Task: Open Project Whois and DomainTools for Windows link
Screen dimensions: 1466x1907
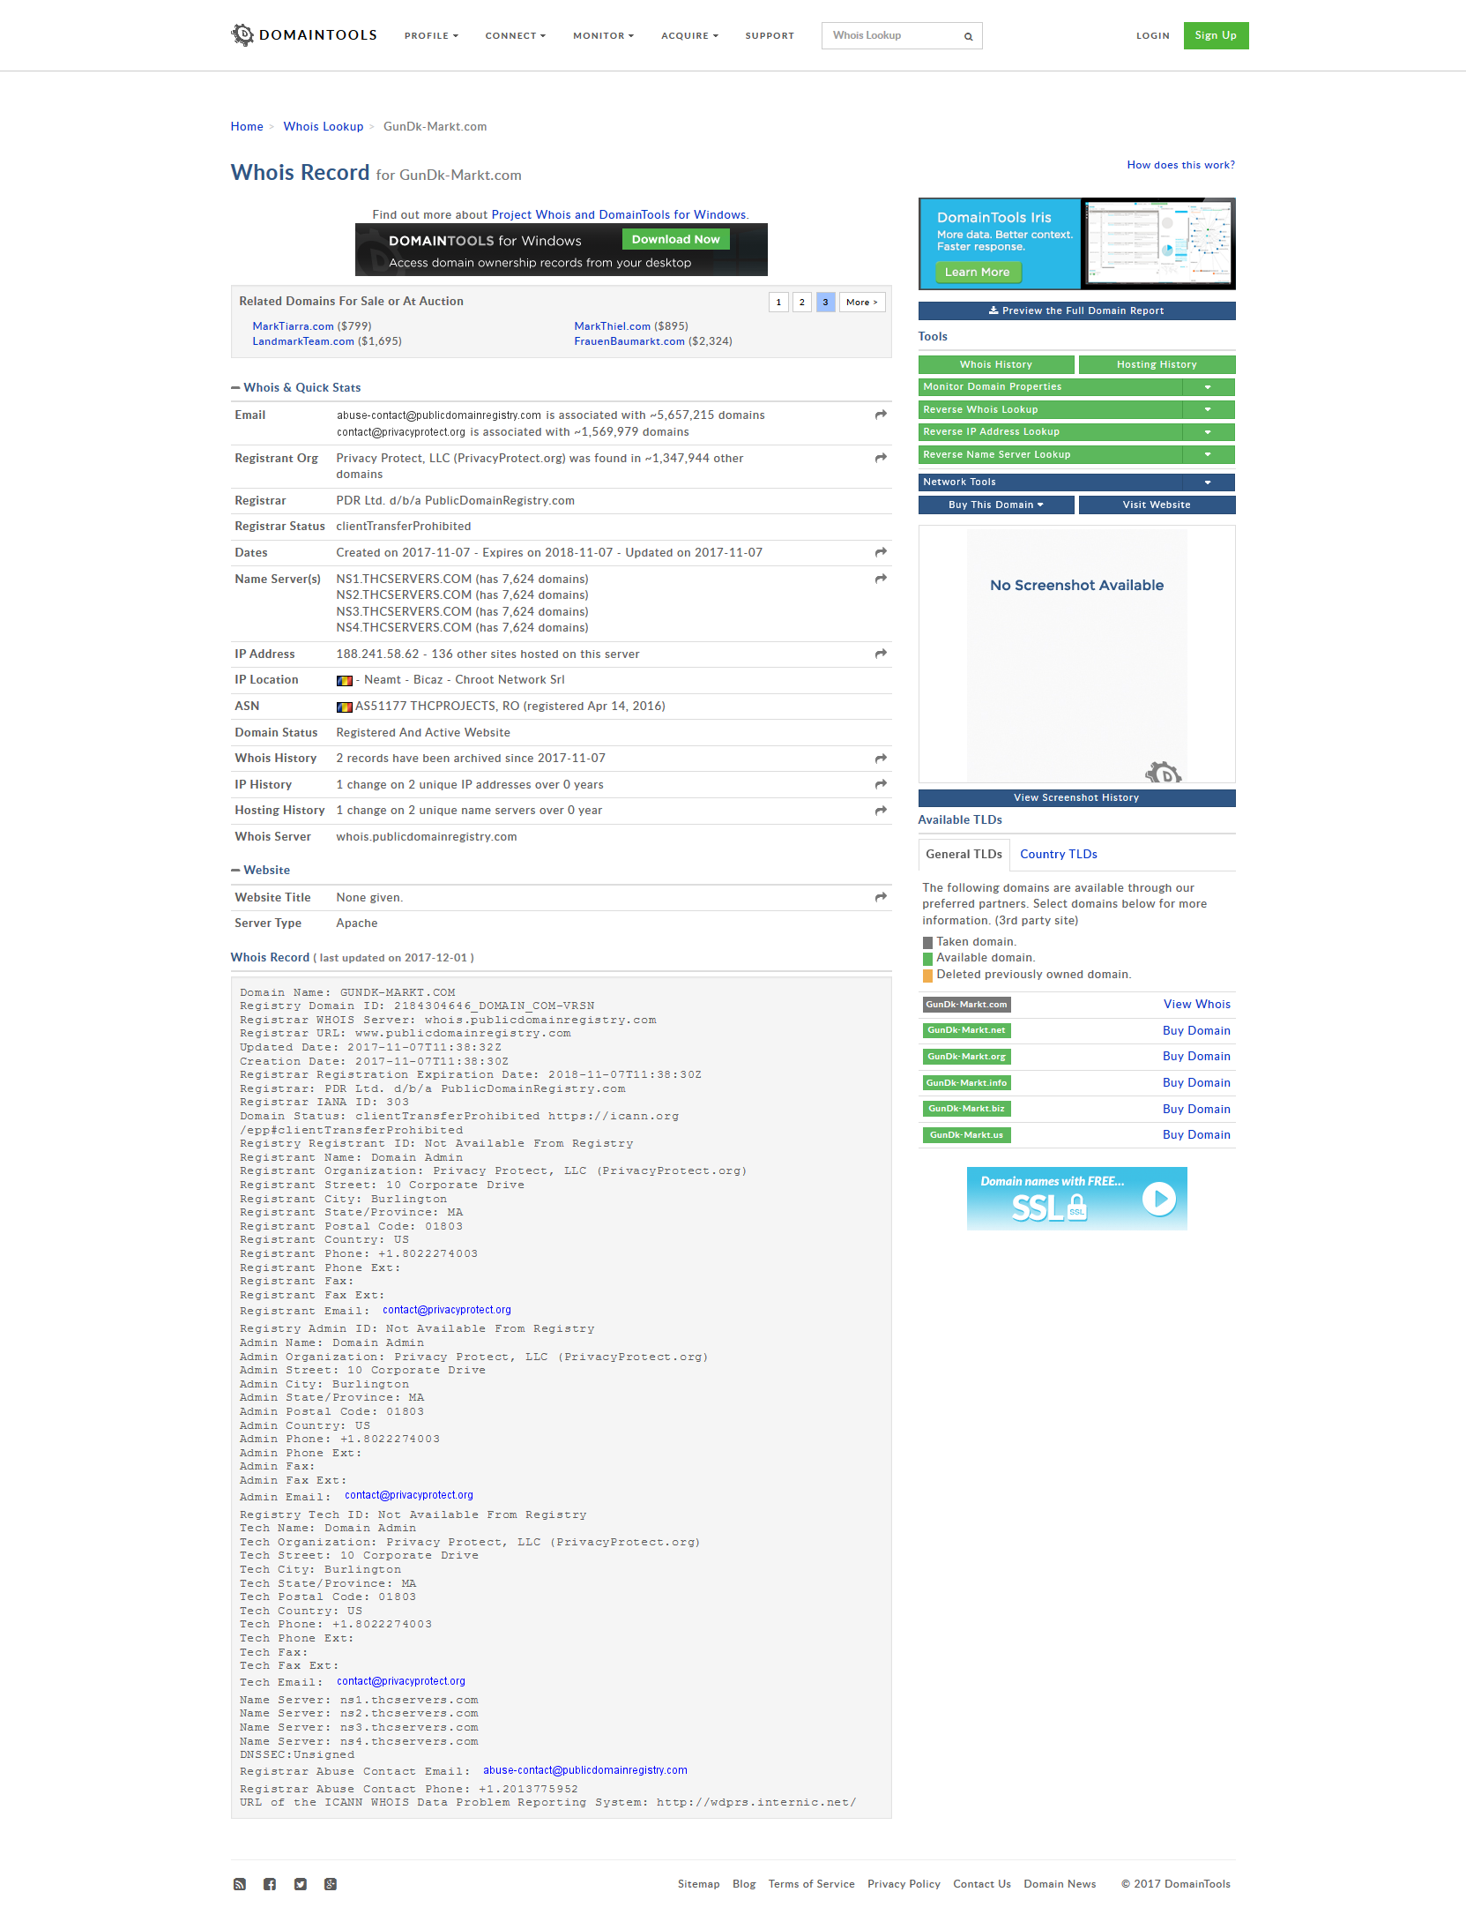Action: coord(619,214)
